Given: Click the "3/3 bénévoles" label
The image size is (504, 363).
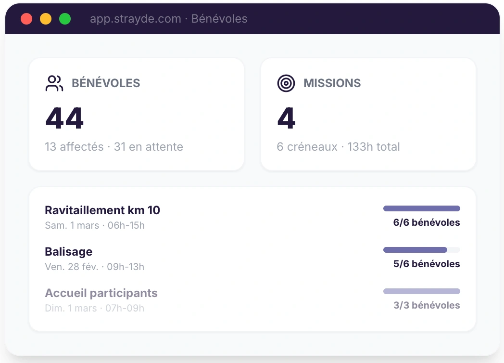Looking at the screenshot, I should 426,306.
